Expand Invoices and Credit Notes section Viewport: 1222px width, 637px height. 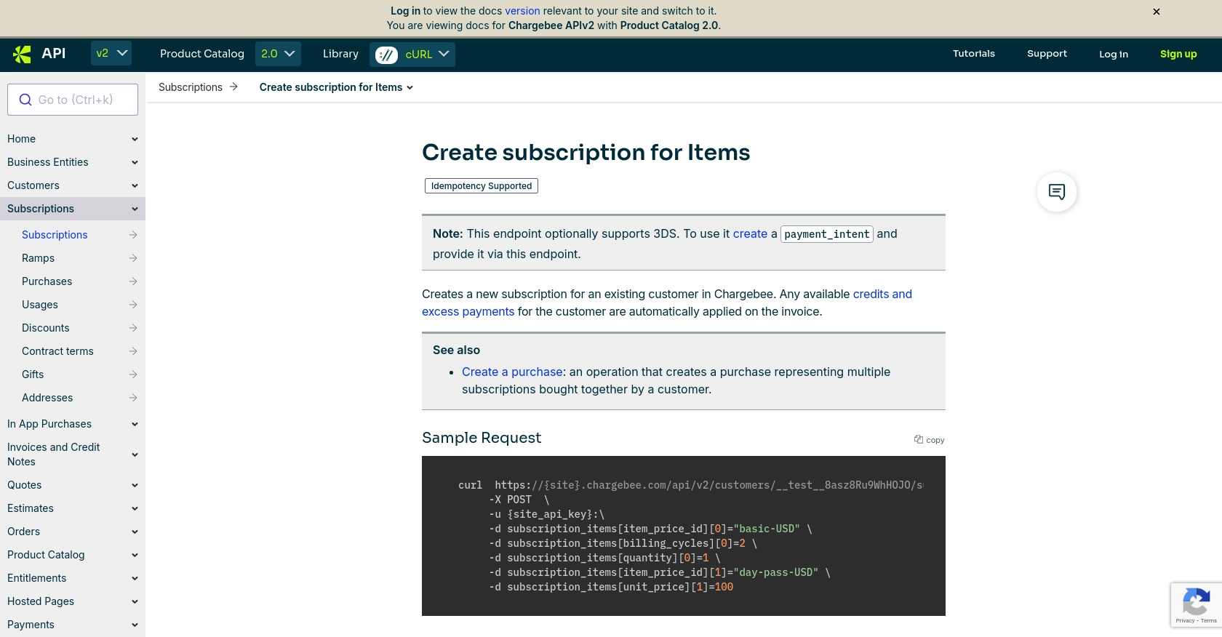click(135, 454)
